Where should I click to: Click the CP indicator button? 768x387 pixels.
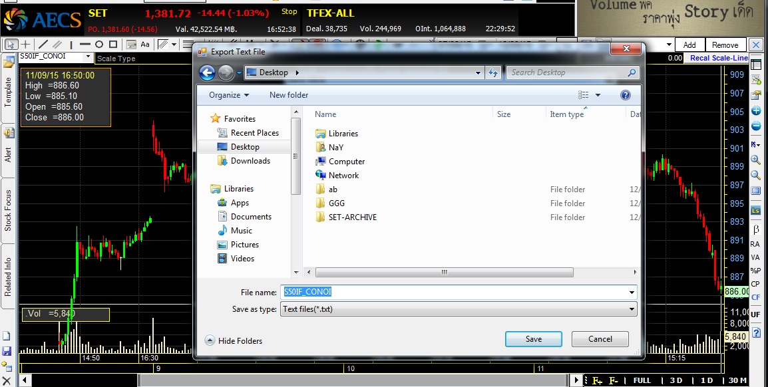[755, 284]
